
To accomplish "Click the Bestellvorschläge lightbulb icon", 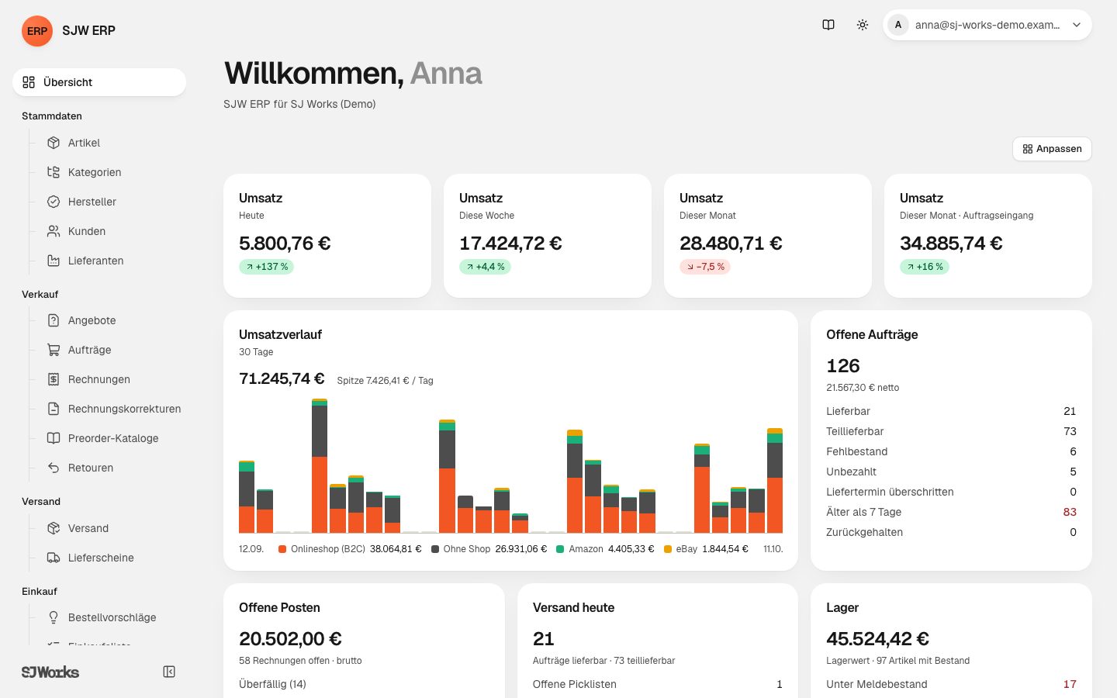I will 54,617.
